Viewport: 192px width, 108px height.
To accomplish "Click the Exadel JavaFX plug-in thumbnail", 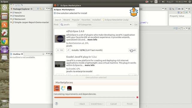I will click(60, 64).
